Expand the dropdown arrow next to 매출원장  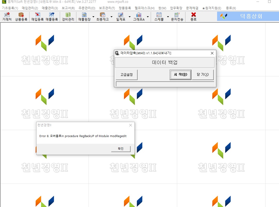coord(93,17)
